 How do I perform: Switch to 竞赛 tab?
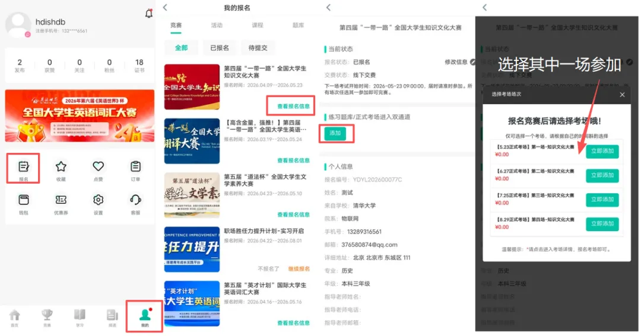coord(176,25)
